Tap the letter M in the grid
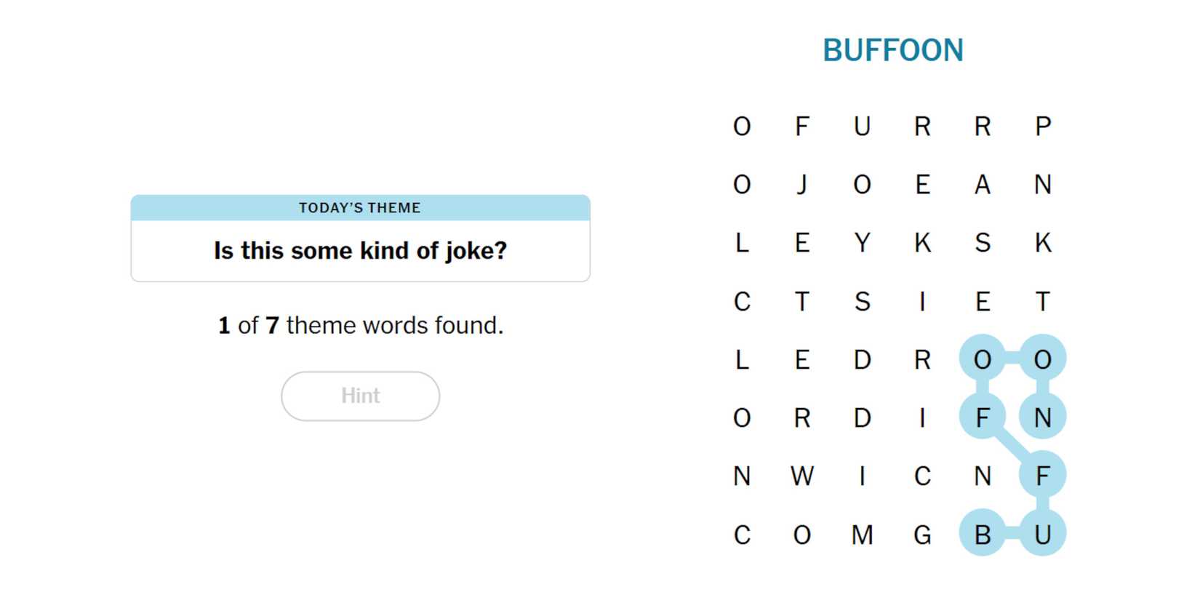This screenshot has height=600, width=1200. [862, 535]
